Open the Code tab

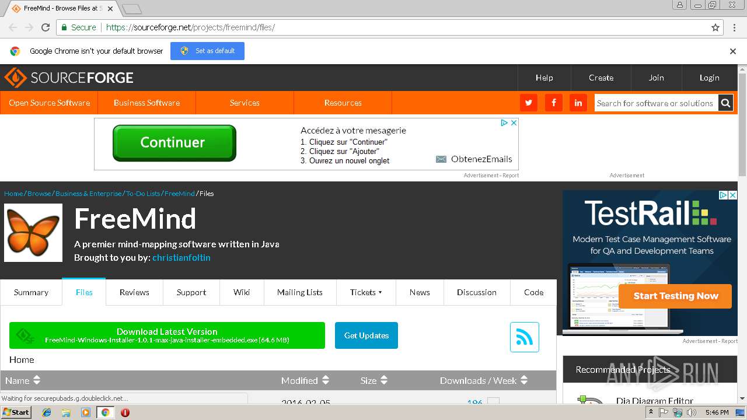click(x=533, y=292)
